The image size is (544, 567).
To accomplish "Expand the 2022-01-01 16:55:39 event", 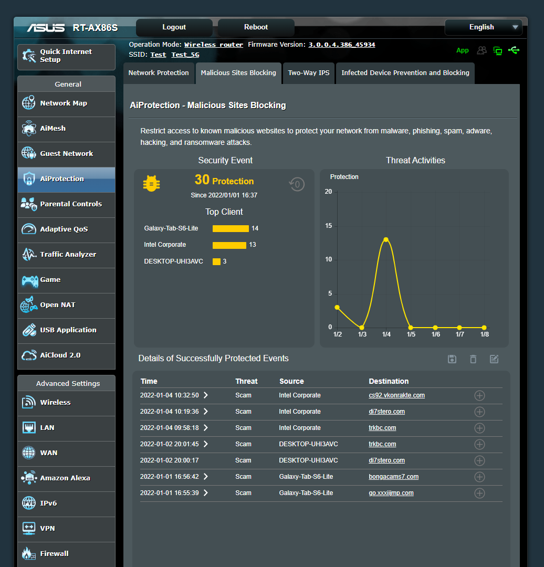I will (206, 493).
